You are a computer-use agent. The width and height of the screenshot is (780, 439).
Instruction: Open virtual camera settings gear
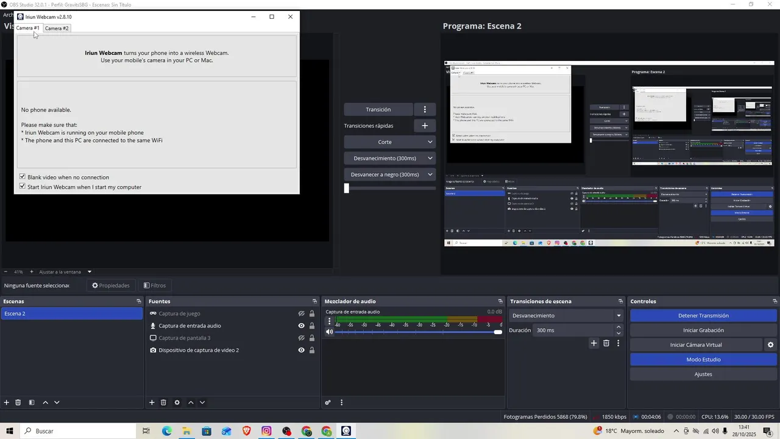(770, 345)
